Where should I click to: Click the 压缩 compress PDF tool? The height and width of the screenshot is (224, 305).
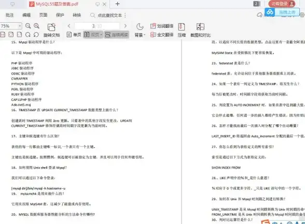click(182, 30)
